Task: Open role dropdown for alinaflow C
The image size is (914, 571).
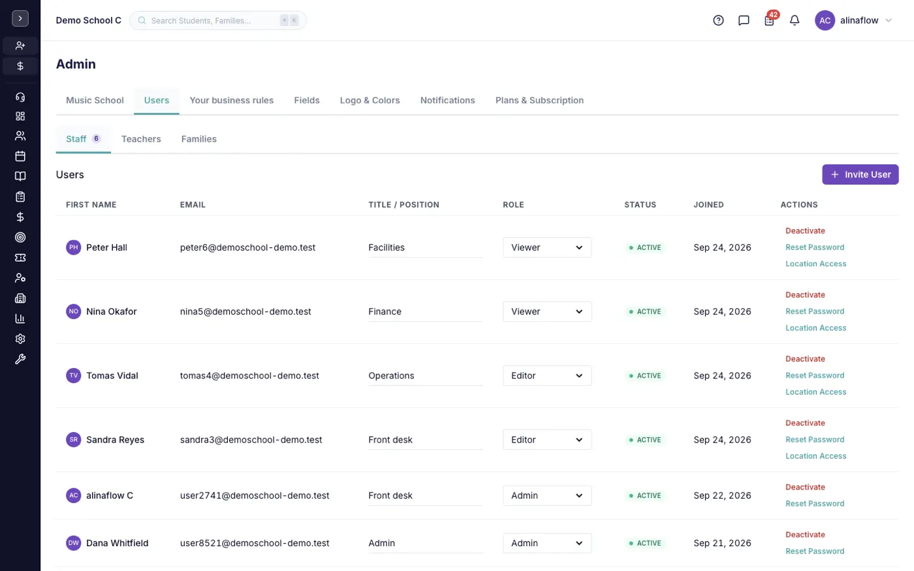Action: pyautogui.click(x=547, y=495)
